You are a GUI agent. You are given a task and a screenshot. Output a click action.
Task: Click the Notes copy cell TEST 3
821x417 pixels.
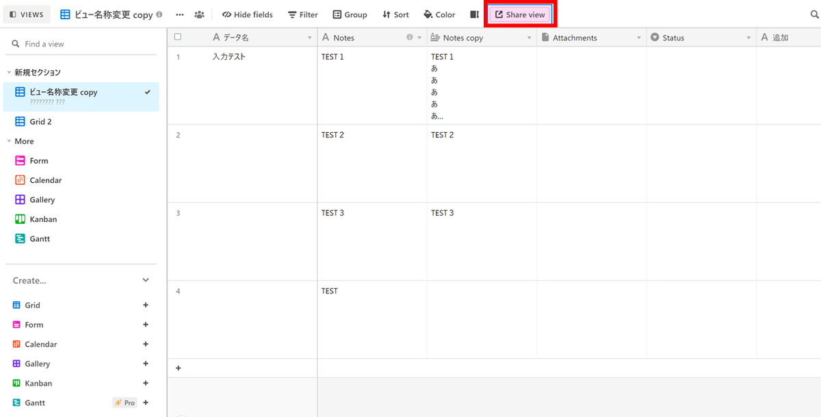pyautogui.click(x=482, y=242)
